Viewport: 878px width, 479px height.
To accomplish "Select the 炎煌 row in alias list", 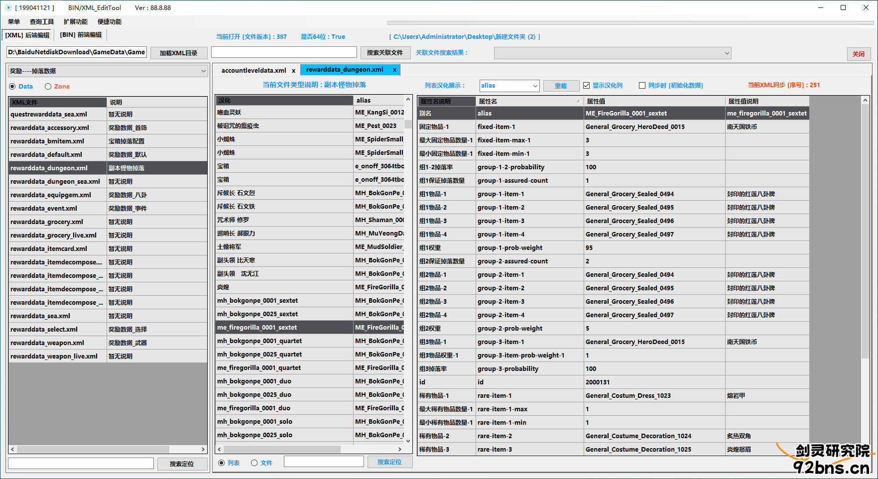I will tap(310, 287).
